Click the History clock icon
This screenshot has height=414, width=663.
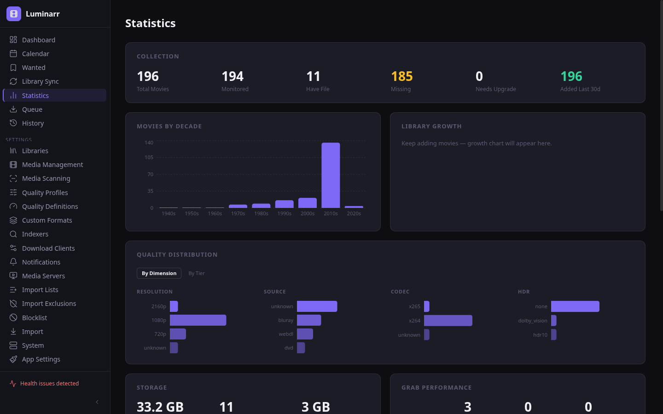[x=13, y=123]
